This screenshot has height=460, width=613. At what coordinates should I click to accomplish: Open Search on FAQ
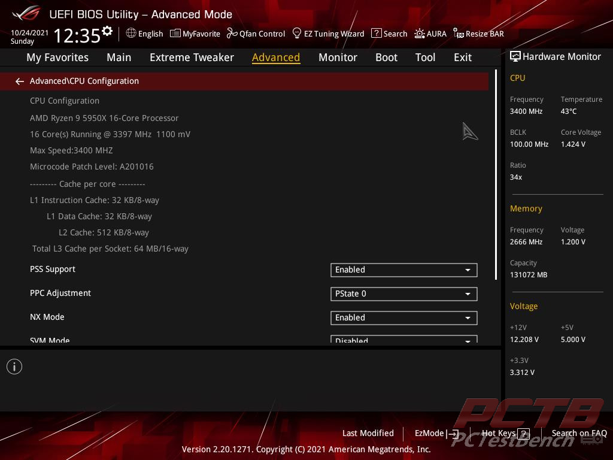[x=579, y=434]
